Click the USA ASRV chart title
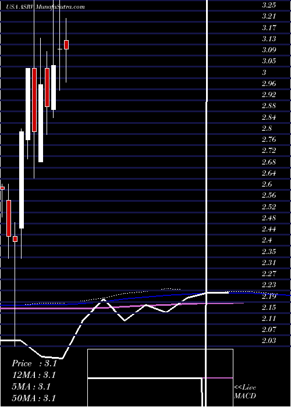This screenshot has width=291, height=407. coord(45,6)
